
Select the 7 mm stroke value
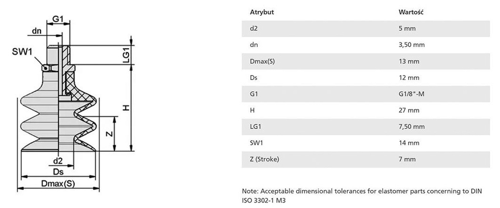(407, 160)
